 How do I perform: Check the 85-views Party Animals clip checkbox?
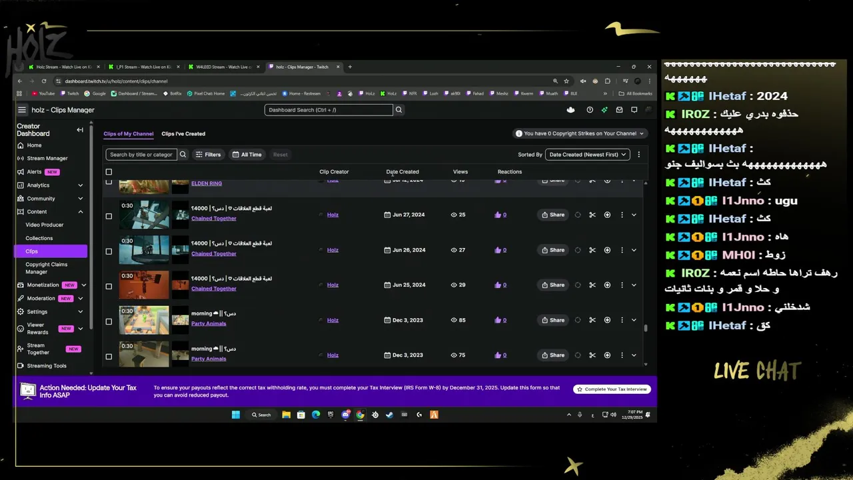coord(109,321)
